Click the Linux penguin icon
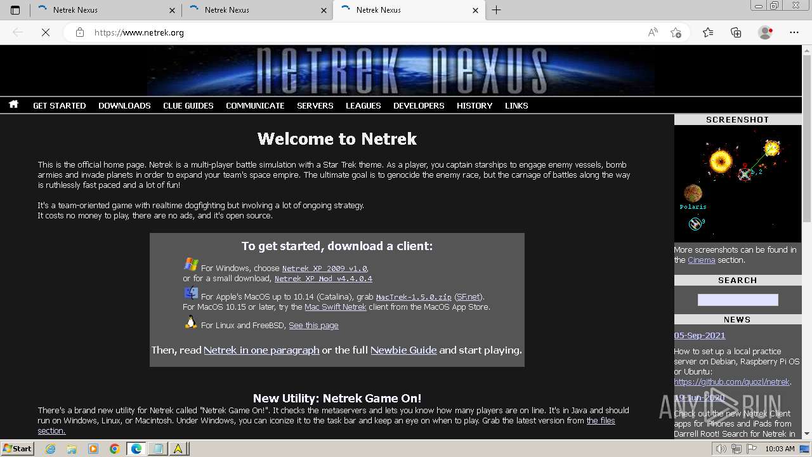812x457 pixels. click(x=191, y=322)
